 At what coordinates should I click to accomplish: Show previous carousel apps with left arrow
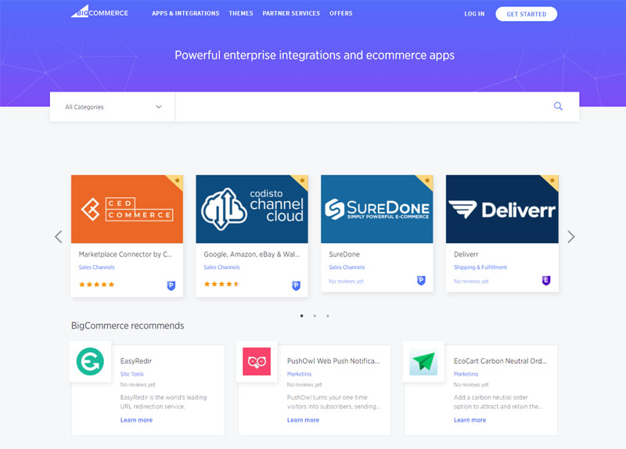[58, 236]
